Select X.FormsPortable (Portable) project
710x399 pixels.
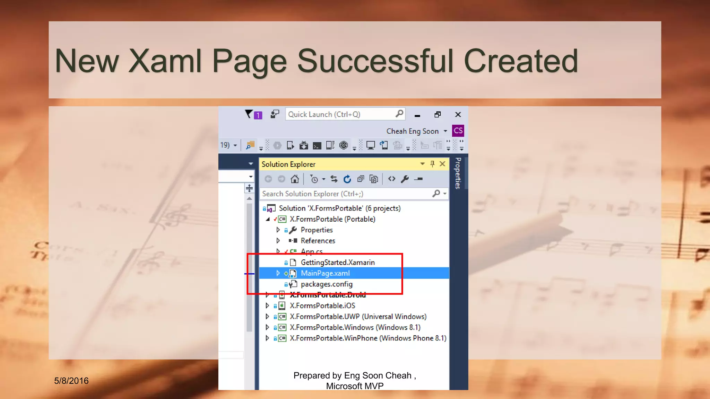(x=332, y=219)
